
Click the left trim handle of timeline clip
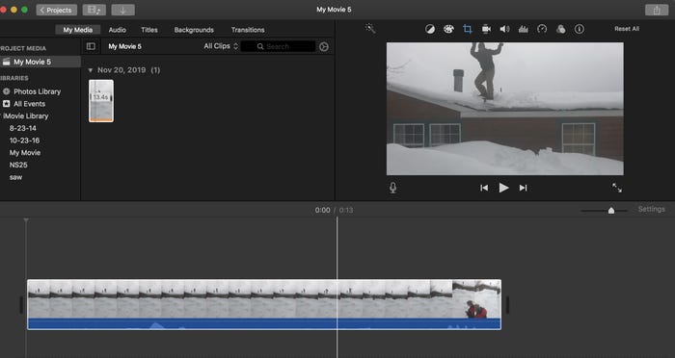pos(21,305)
